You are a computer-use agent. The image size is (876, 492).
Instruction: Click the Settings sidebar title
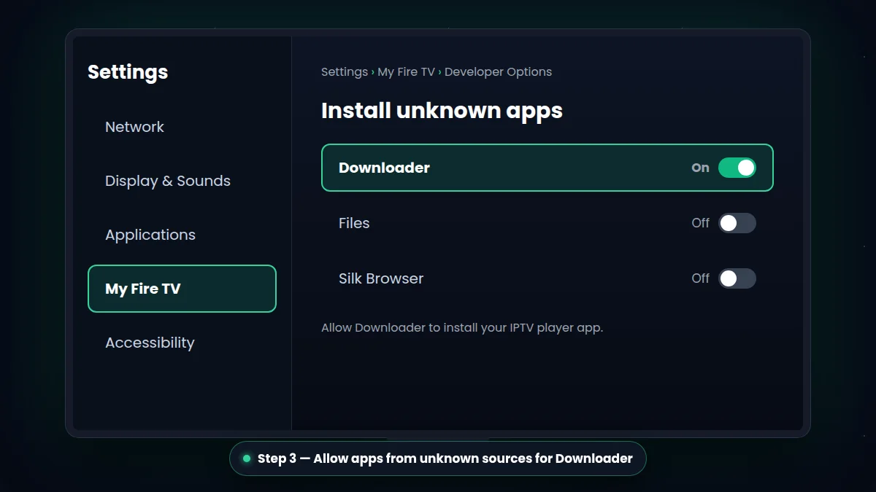coord(128,72)
